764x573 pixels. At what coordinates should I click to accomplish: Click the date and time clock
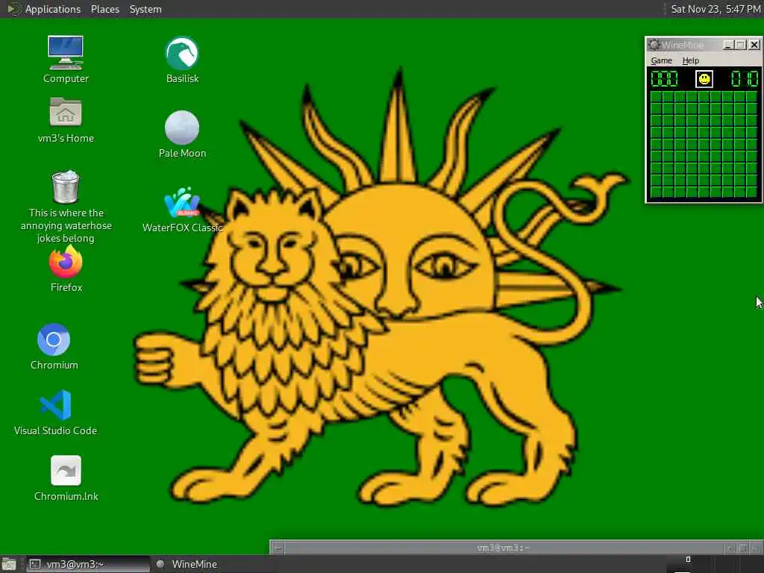pyautogui.click(x=716, y=9)
